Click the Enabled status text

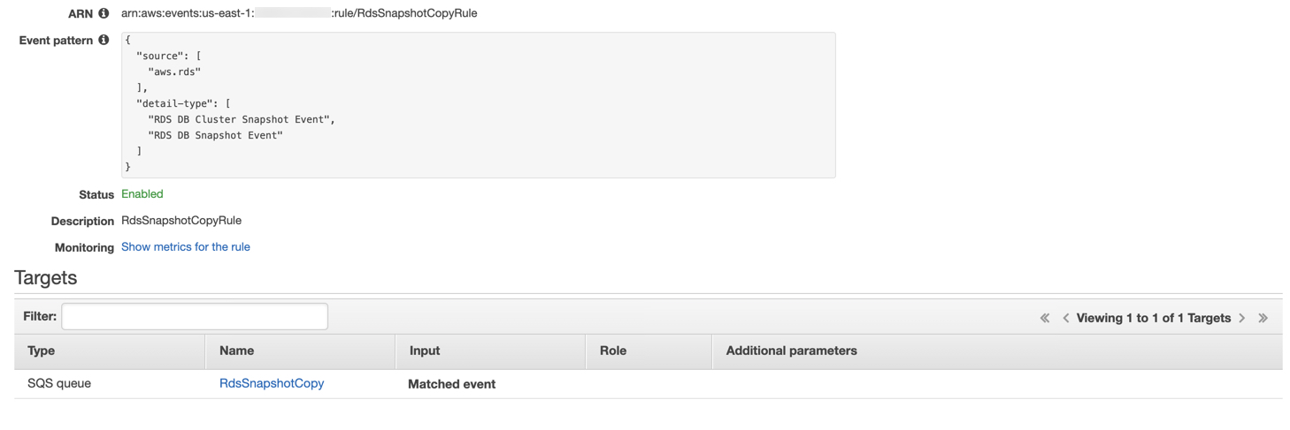pos(142,194)
